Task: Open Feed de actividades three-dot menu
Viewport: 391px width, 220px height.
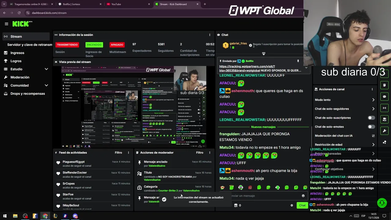Action: coord(128,152)
